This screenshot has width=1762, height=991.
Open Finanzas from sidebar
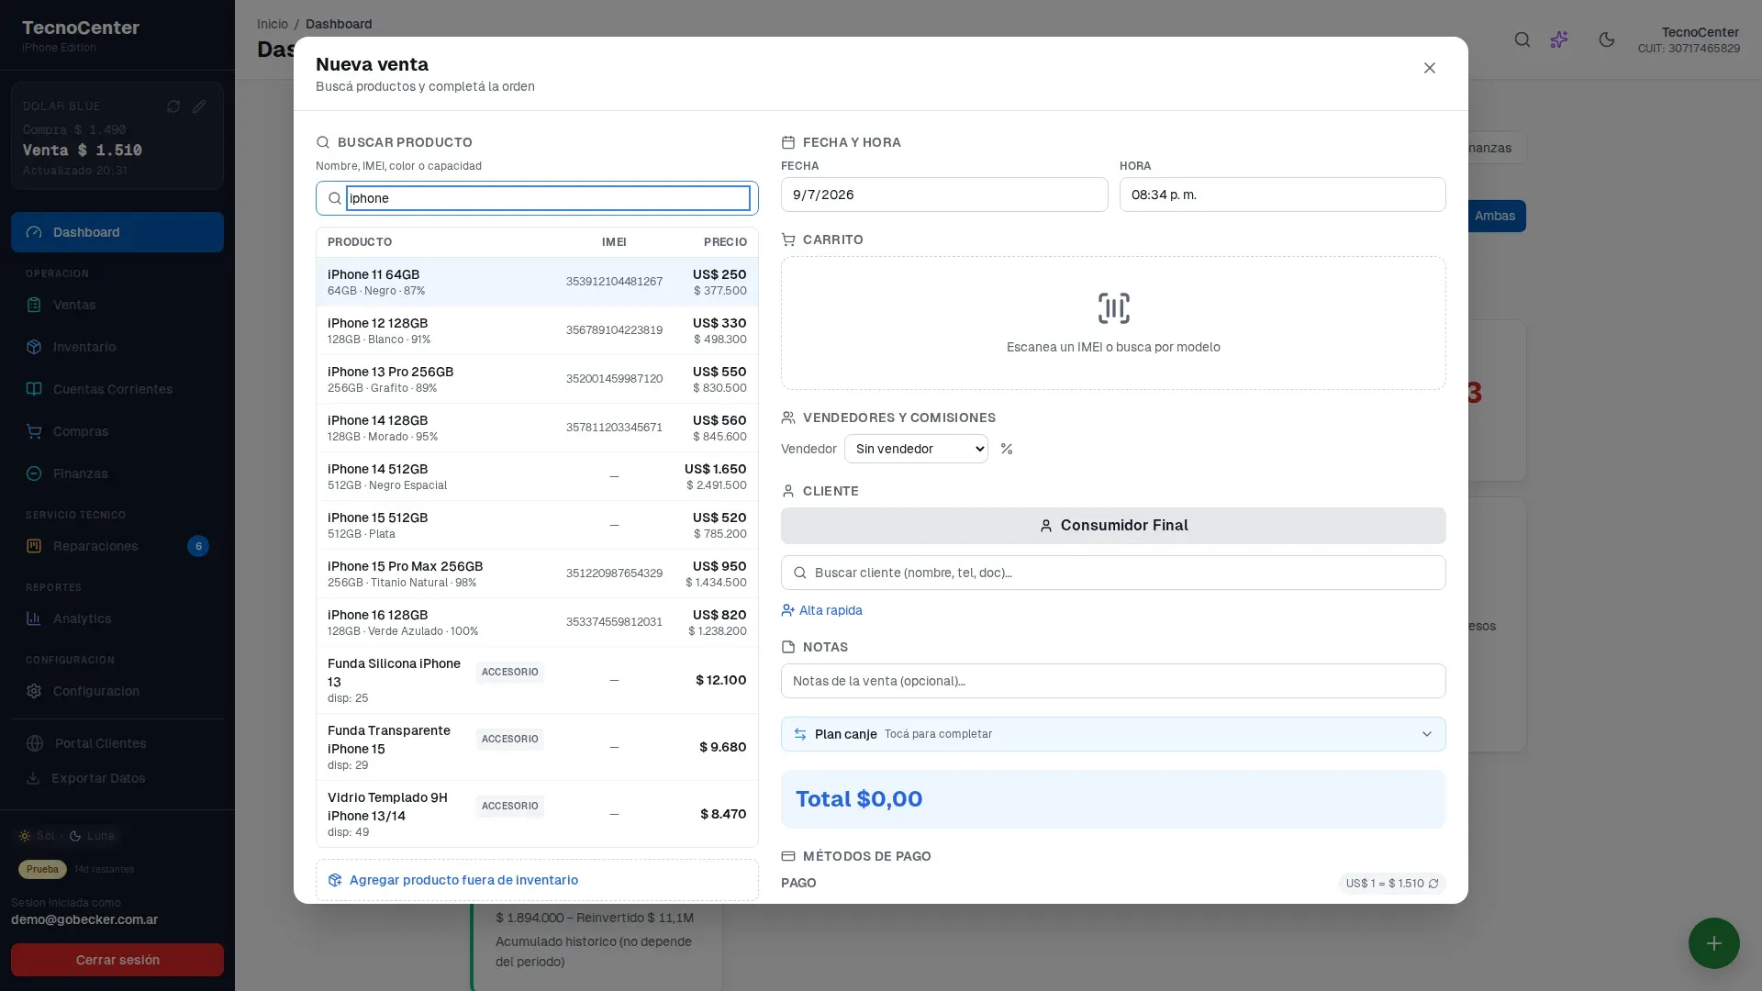tap(117, 473)
